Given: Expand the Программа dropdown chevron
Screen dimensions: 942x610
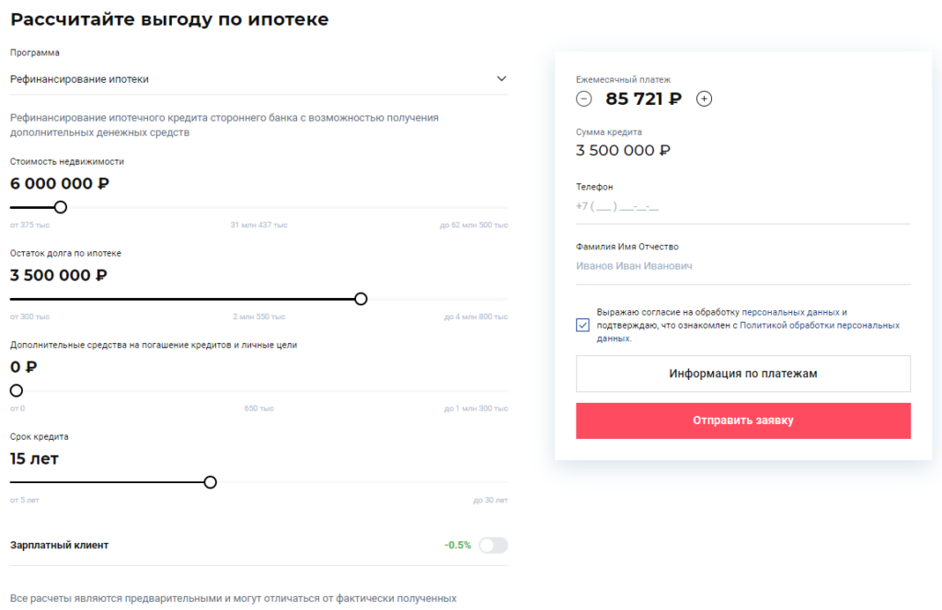Looking at the screenshot, I should (x=501, y=78).
